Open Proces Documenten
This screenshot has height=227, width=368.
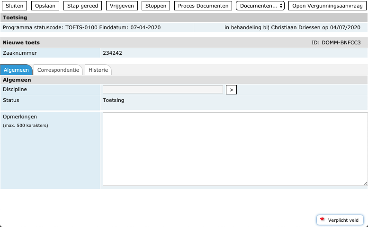point(203,6)
